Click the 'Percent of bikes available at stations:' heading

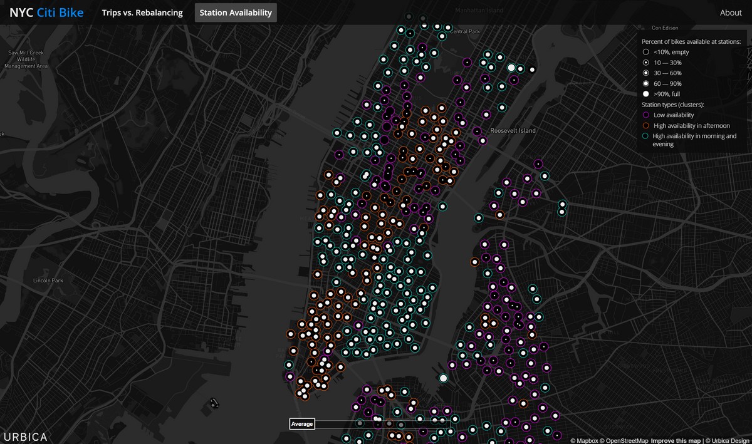coord(691,41)
